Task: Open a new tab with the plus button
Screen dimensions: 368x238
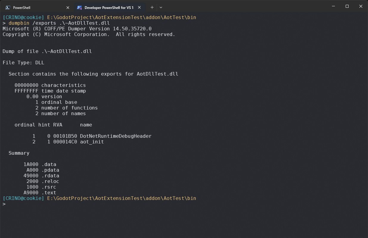Action: click(x=152, y=7)
